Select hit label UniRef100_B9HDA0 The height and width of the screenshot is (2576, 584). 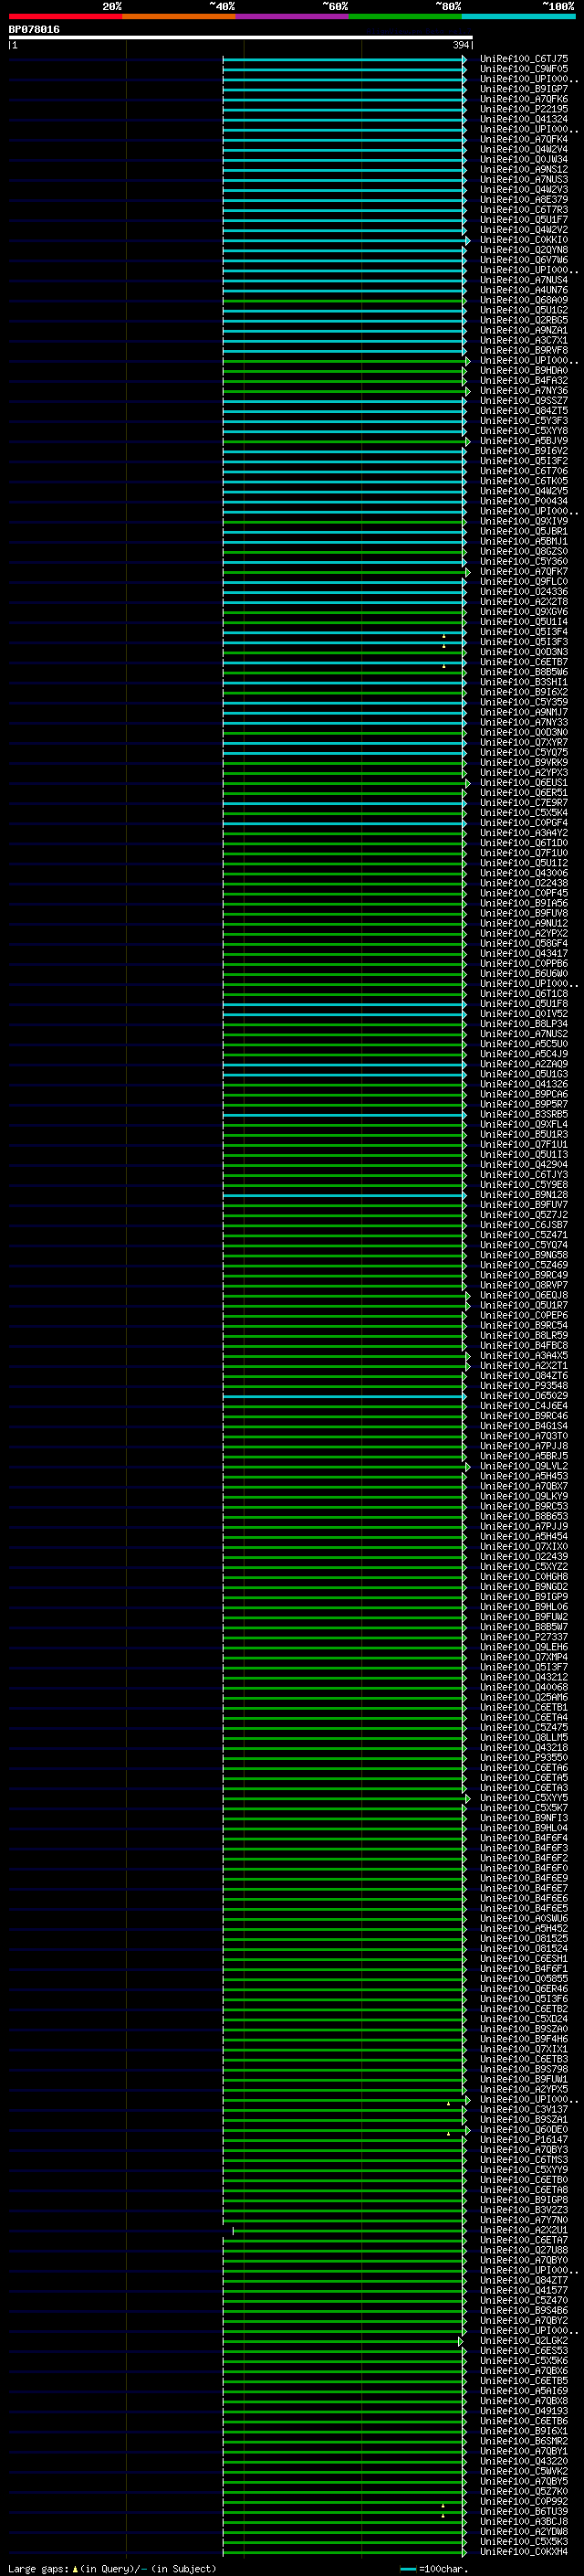coord(523,370)
